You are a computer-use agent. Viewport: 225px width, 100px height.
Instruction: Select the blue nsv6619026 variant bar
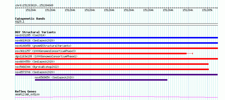116,43
